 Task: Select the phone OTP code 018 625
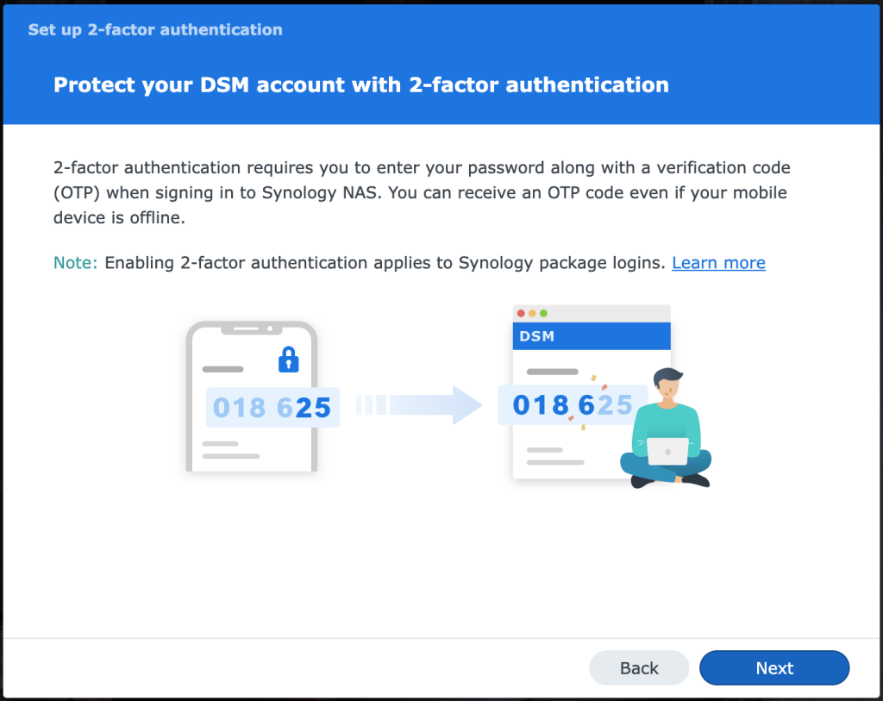pos(272,407)
